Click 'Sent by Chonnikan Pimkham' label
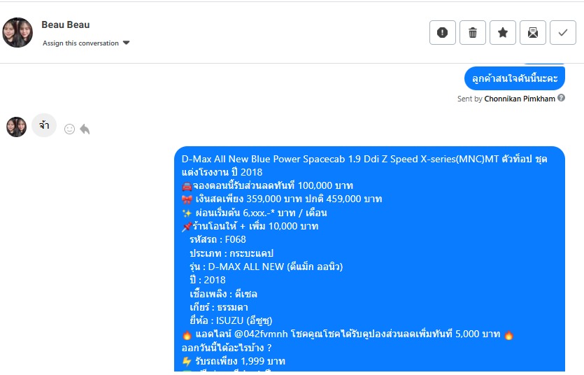The width and height of the screenshot is (584, 375). [x=506, y=99]
